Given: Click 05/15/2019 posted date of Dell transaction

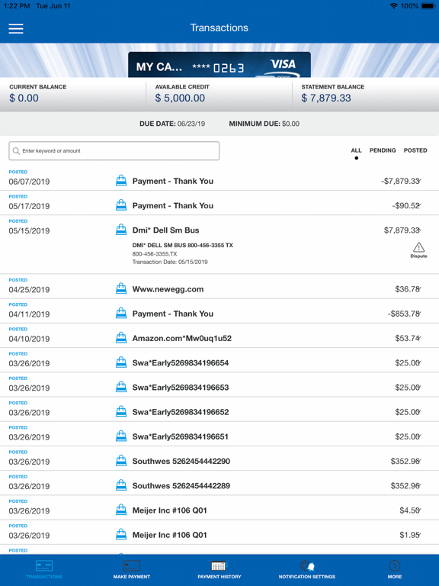Looking at the screenshot, I should [x=29, y=230].
